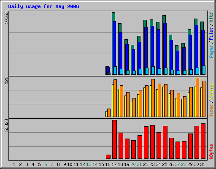
Task: Select green weekend day label 20
Action: tap(133, 164)
